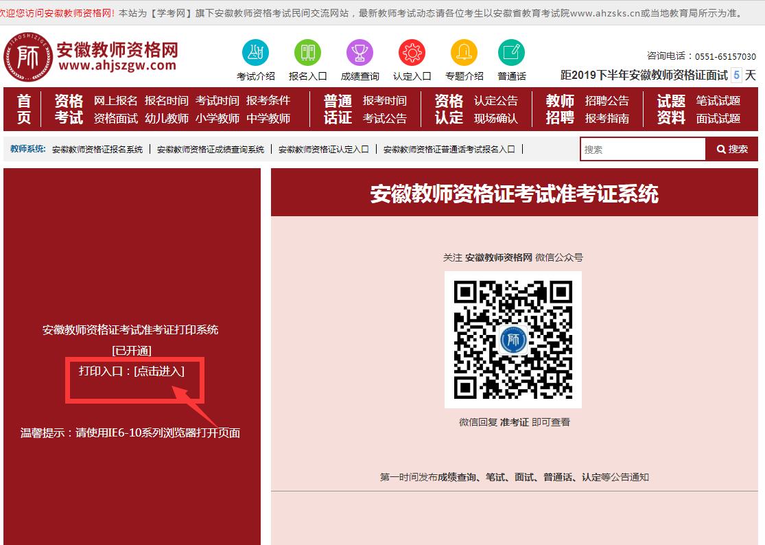Open 安徽教师资格证普通话考试报名入口 link

449,150
